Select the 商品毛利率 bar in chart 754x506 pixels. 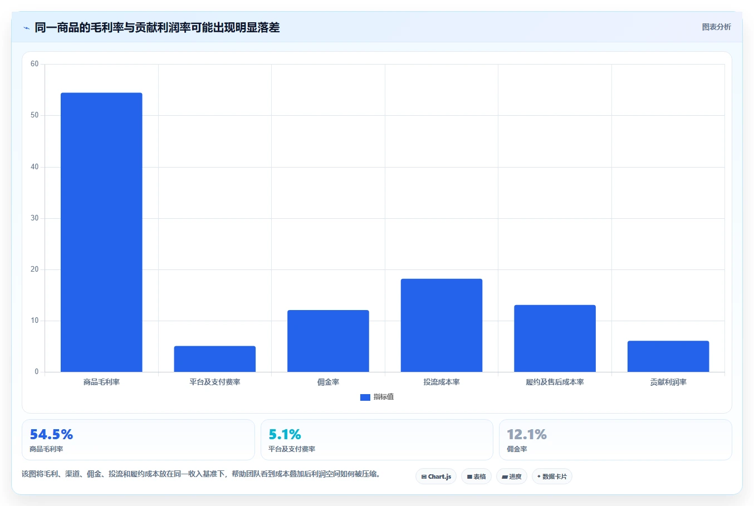(x=101, y=232)
